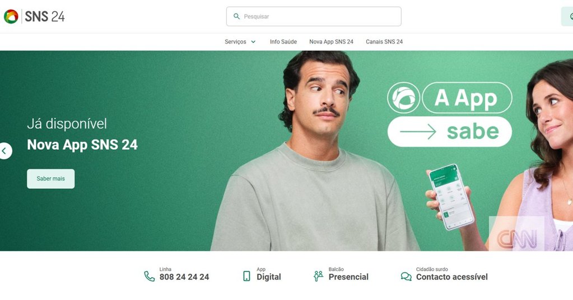Go to previous banner slide arrow

click(x=5, y=151)
